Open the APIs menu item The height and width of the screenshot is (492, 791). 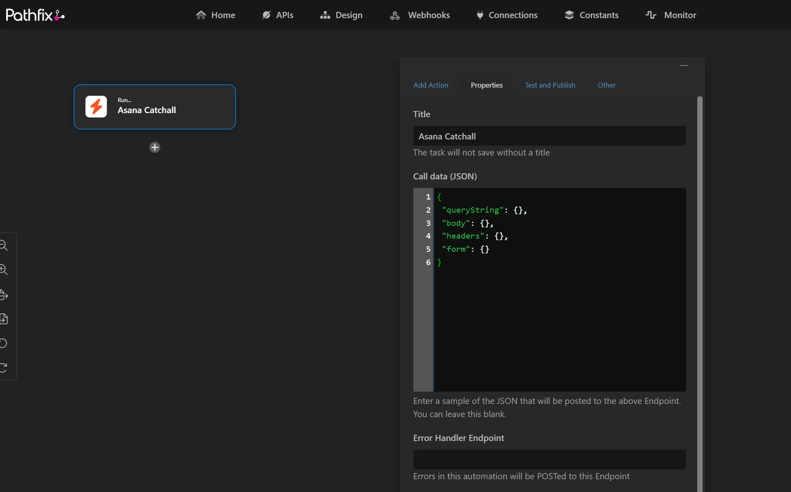tap(278, 15)
